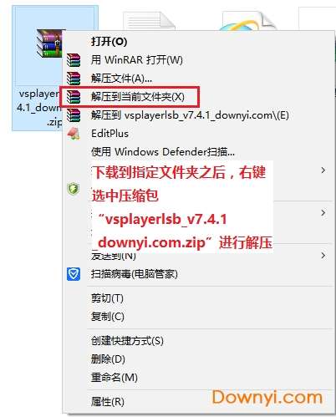Choose 复制(C) from context menu
The width and height of the screenshot is (336, 417).
click(x=108, y=317)
